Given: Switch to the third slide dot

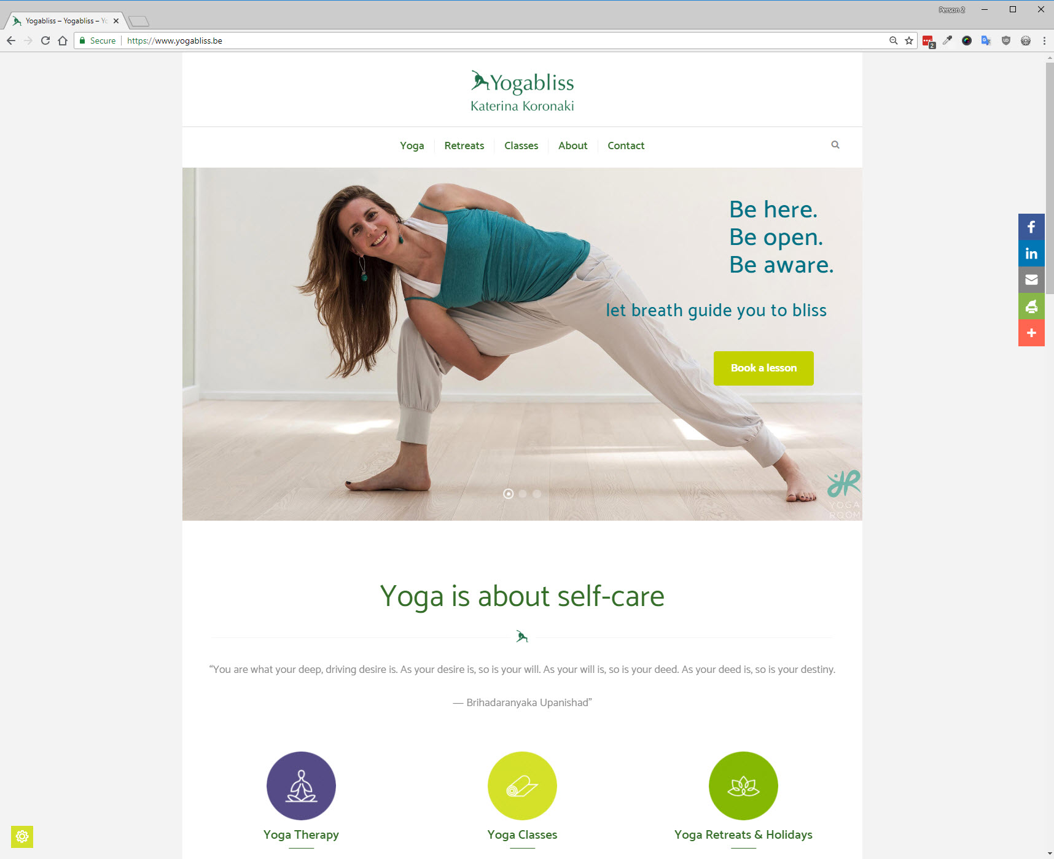Looking at the screenshot, I should point(537,494).
